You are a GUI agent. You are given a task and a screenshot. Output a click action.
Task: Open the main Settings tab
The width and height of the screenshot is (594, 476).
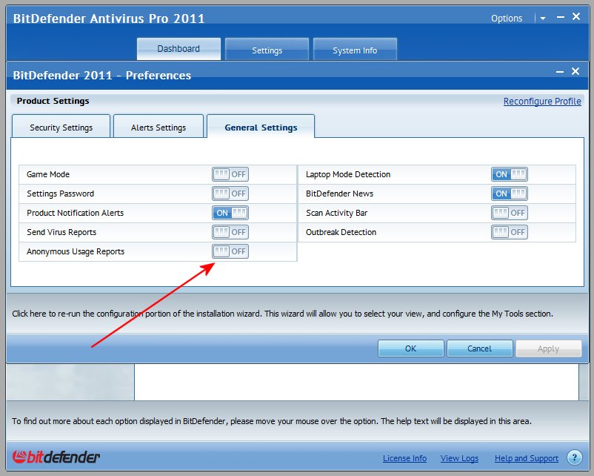(x=267, y=50)
